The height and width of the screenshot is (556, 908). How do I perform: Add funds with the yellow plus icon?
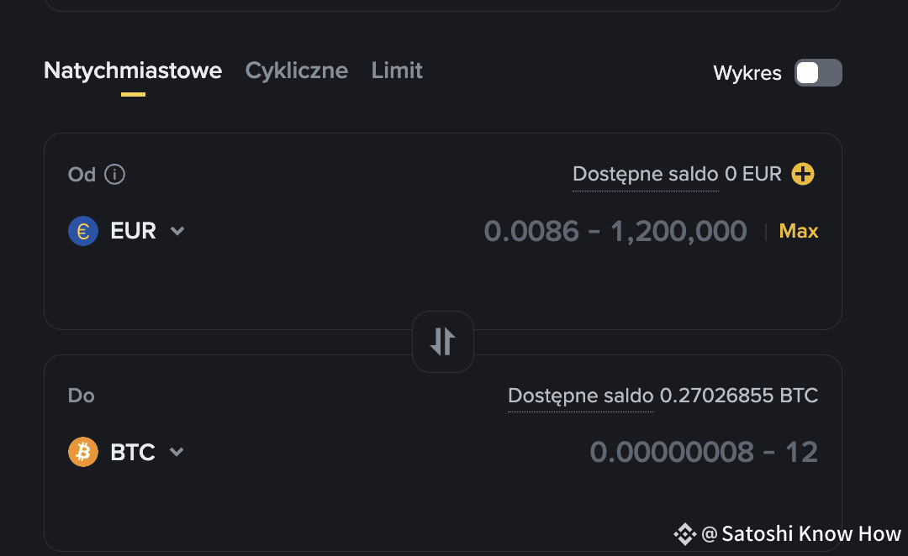pyautogui.click(x=803, y=174)
